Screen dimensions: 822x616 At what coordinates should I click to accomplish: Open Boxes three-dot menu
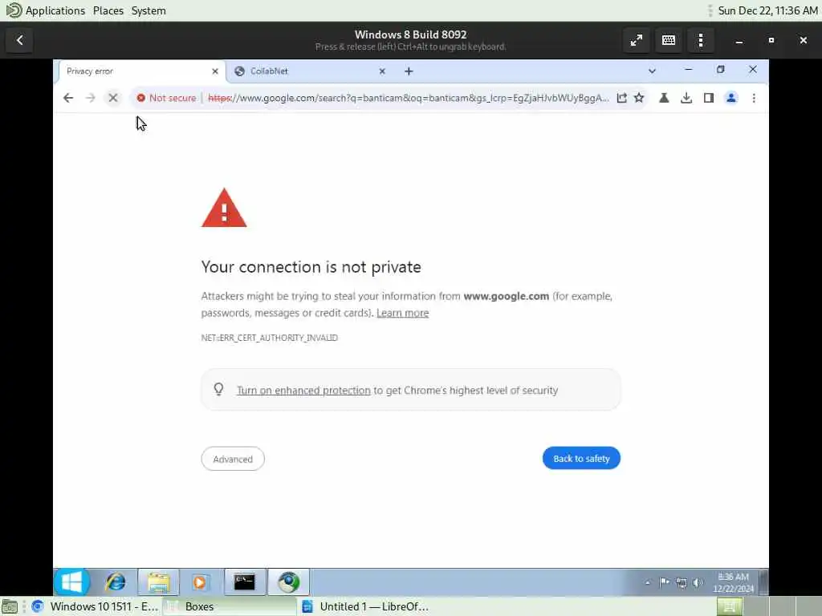point(701,40)
